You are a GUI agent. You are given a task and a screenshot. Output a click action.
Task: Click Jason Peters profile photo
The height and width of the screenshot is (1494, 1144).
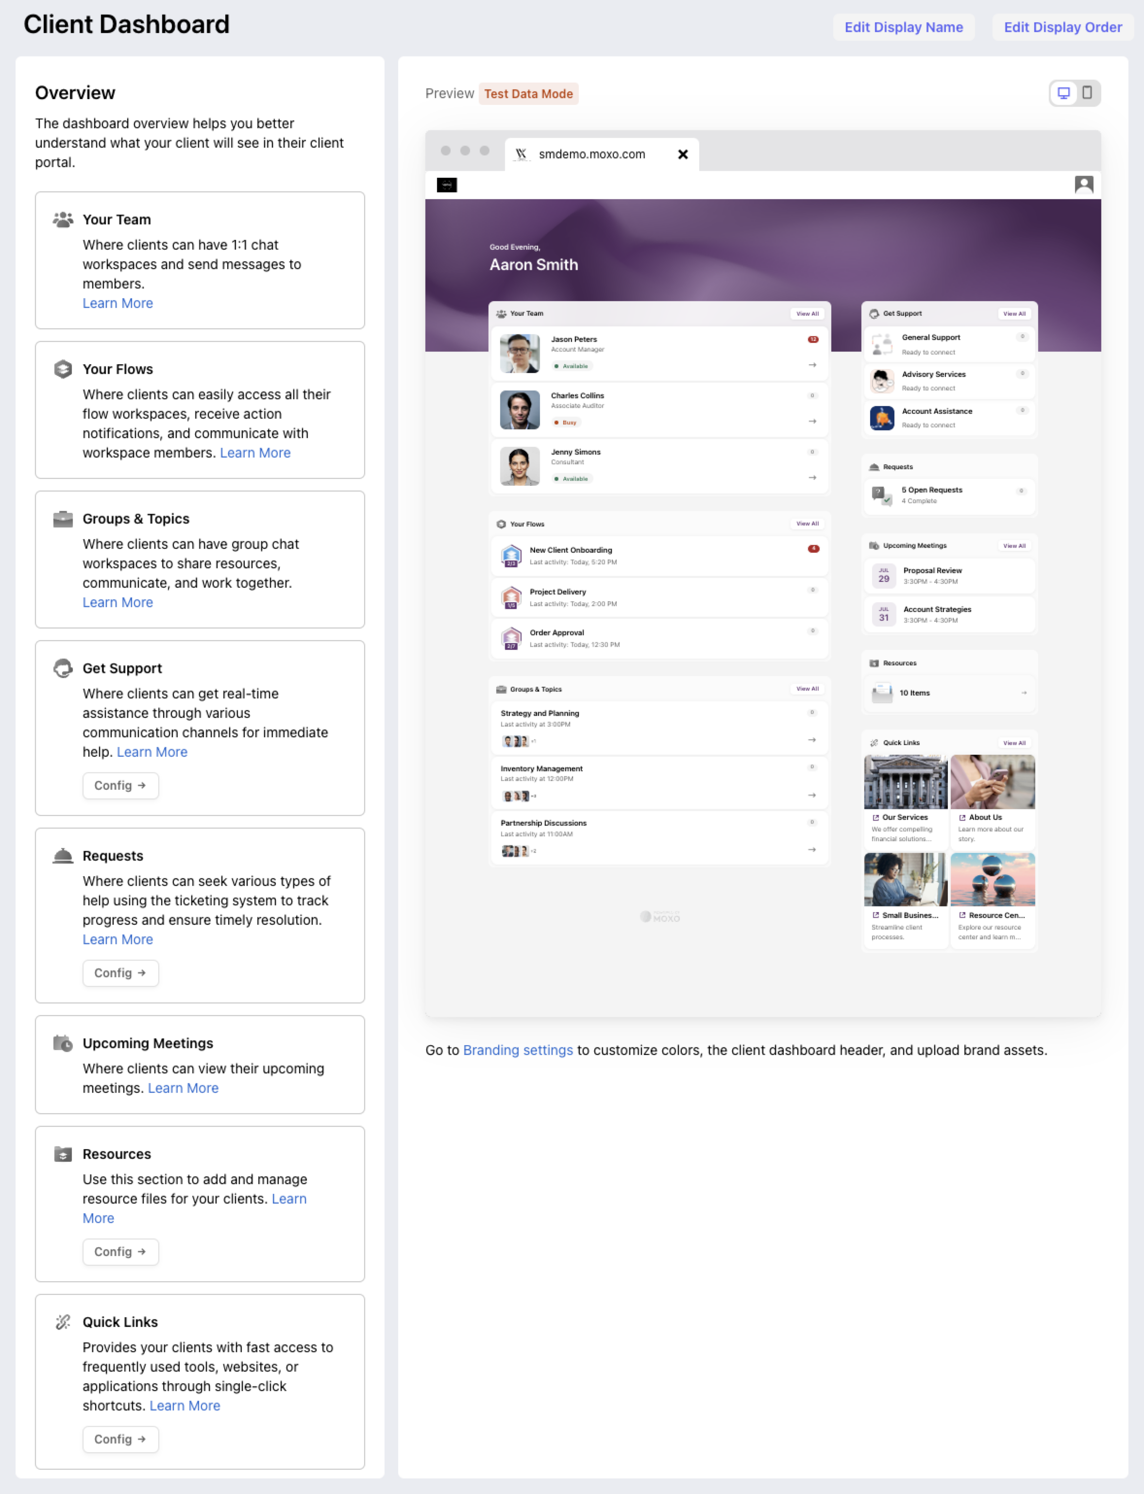coord(520,353)
